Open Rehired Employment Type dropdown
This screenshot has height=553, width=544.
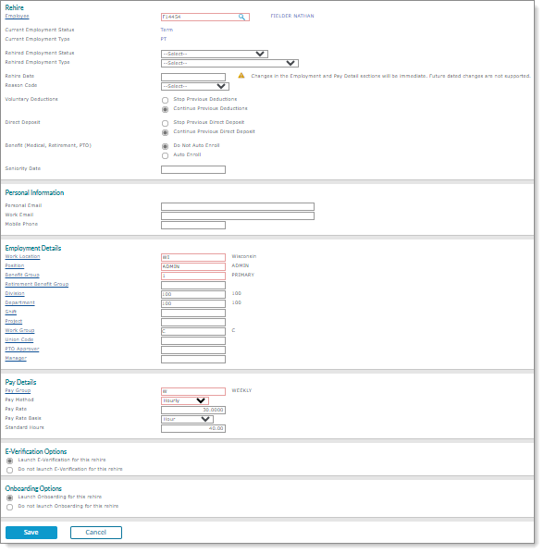pyautogui.click(x=229, y=63)
